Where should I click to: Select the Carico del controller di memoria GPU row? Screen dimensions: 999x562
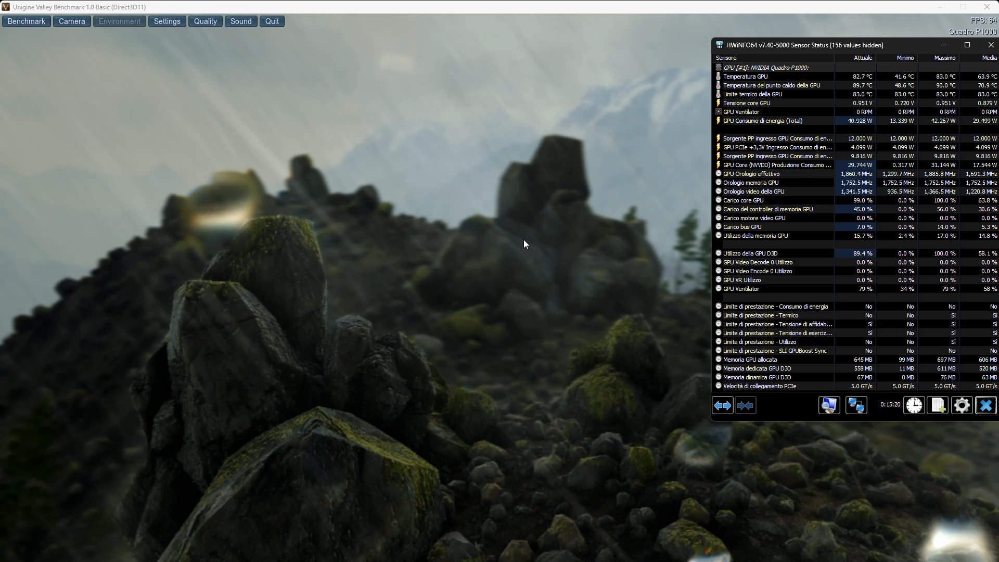855,209
